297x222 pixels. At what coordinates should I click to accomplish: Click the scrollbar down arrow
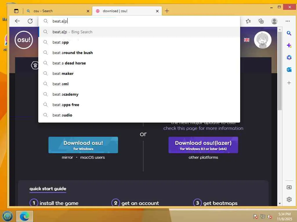click(x=280, y=203)
